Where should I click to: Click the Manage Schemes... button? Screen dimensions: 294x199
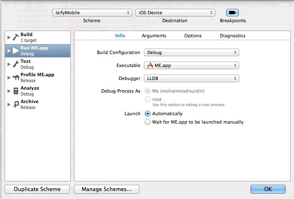pyautogui.click(x=107, y=189)
